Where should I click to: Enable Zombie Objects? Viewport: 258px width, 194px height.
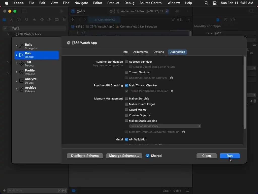(126, 115)
